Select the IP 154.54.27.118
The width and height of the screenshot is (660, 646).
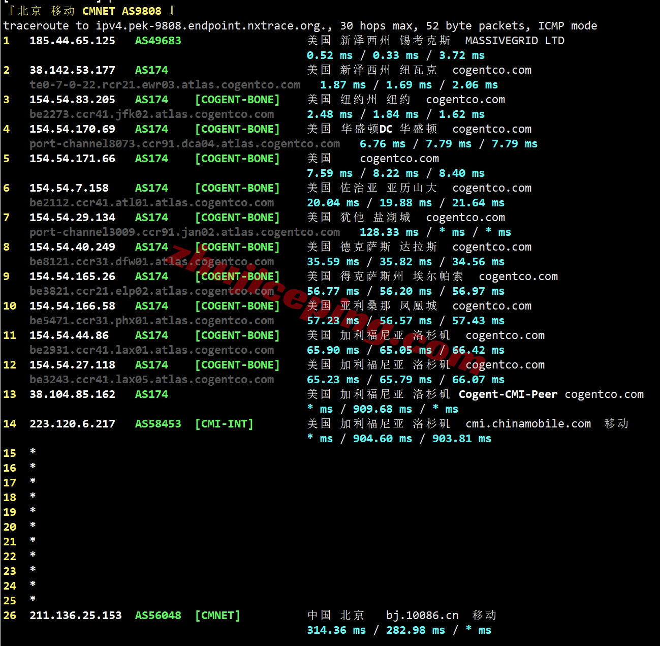[72, 365]
